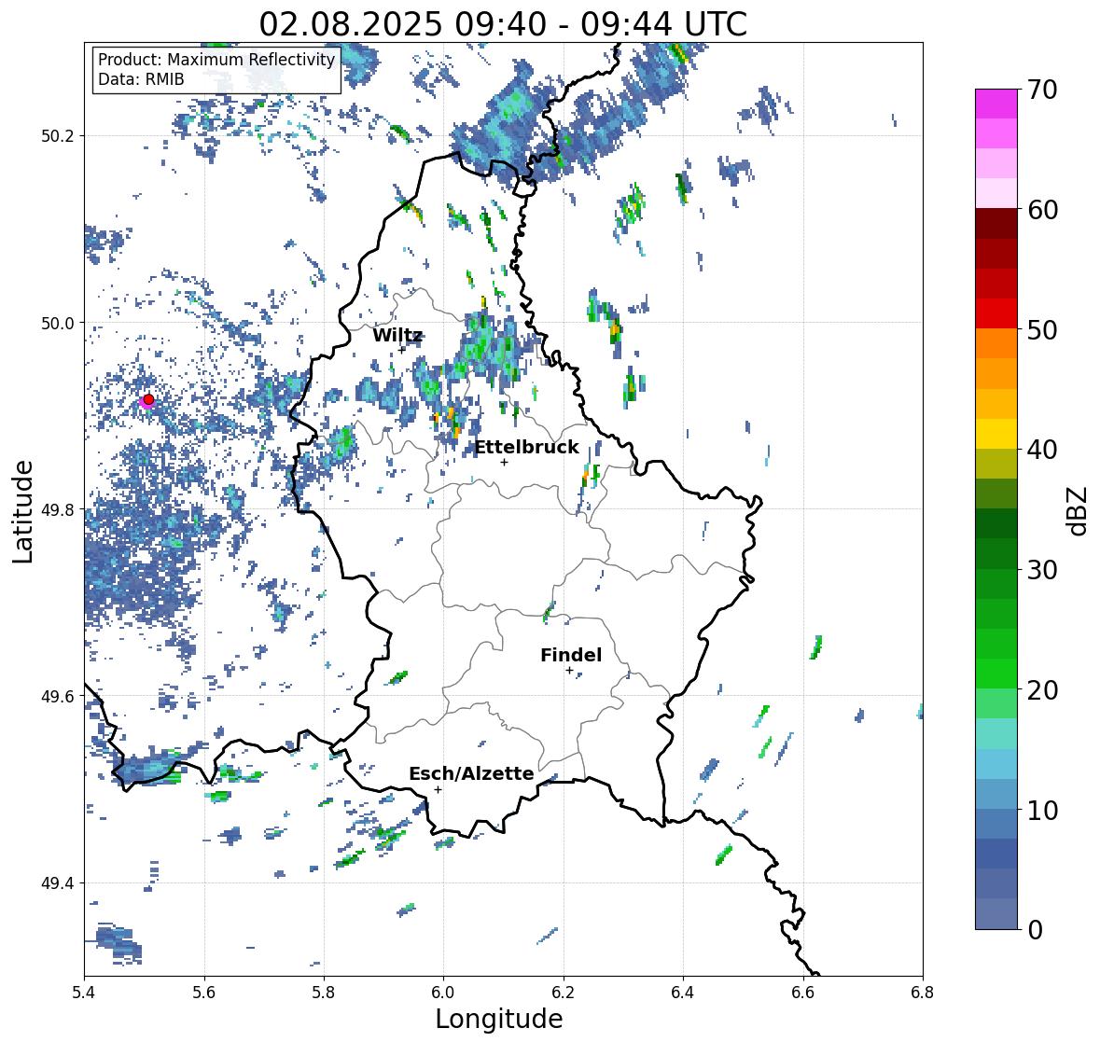Click the 6.4 longitude tick label
This screenshot has height=1042, width=1100.
click(x=683, y=993)
